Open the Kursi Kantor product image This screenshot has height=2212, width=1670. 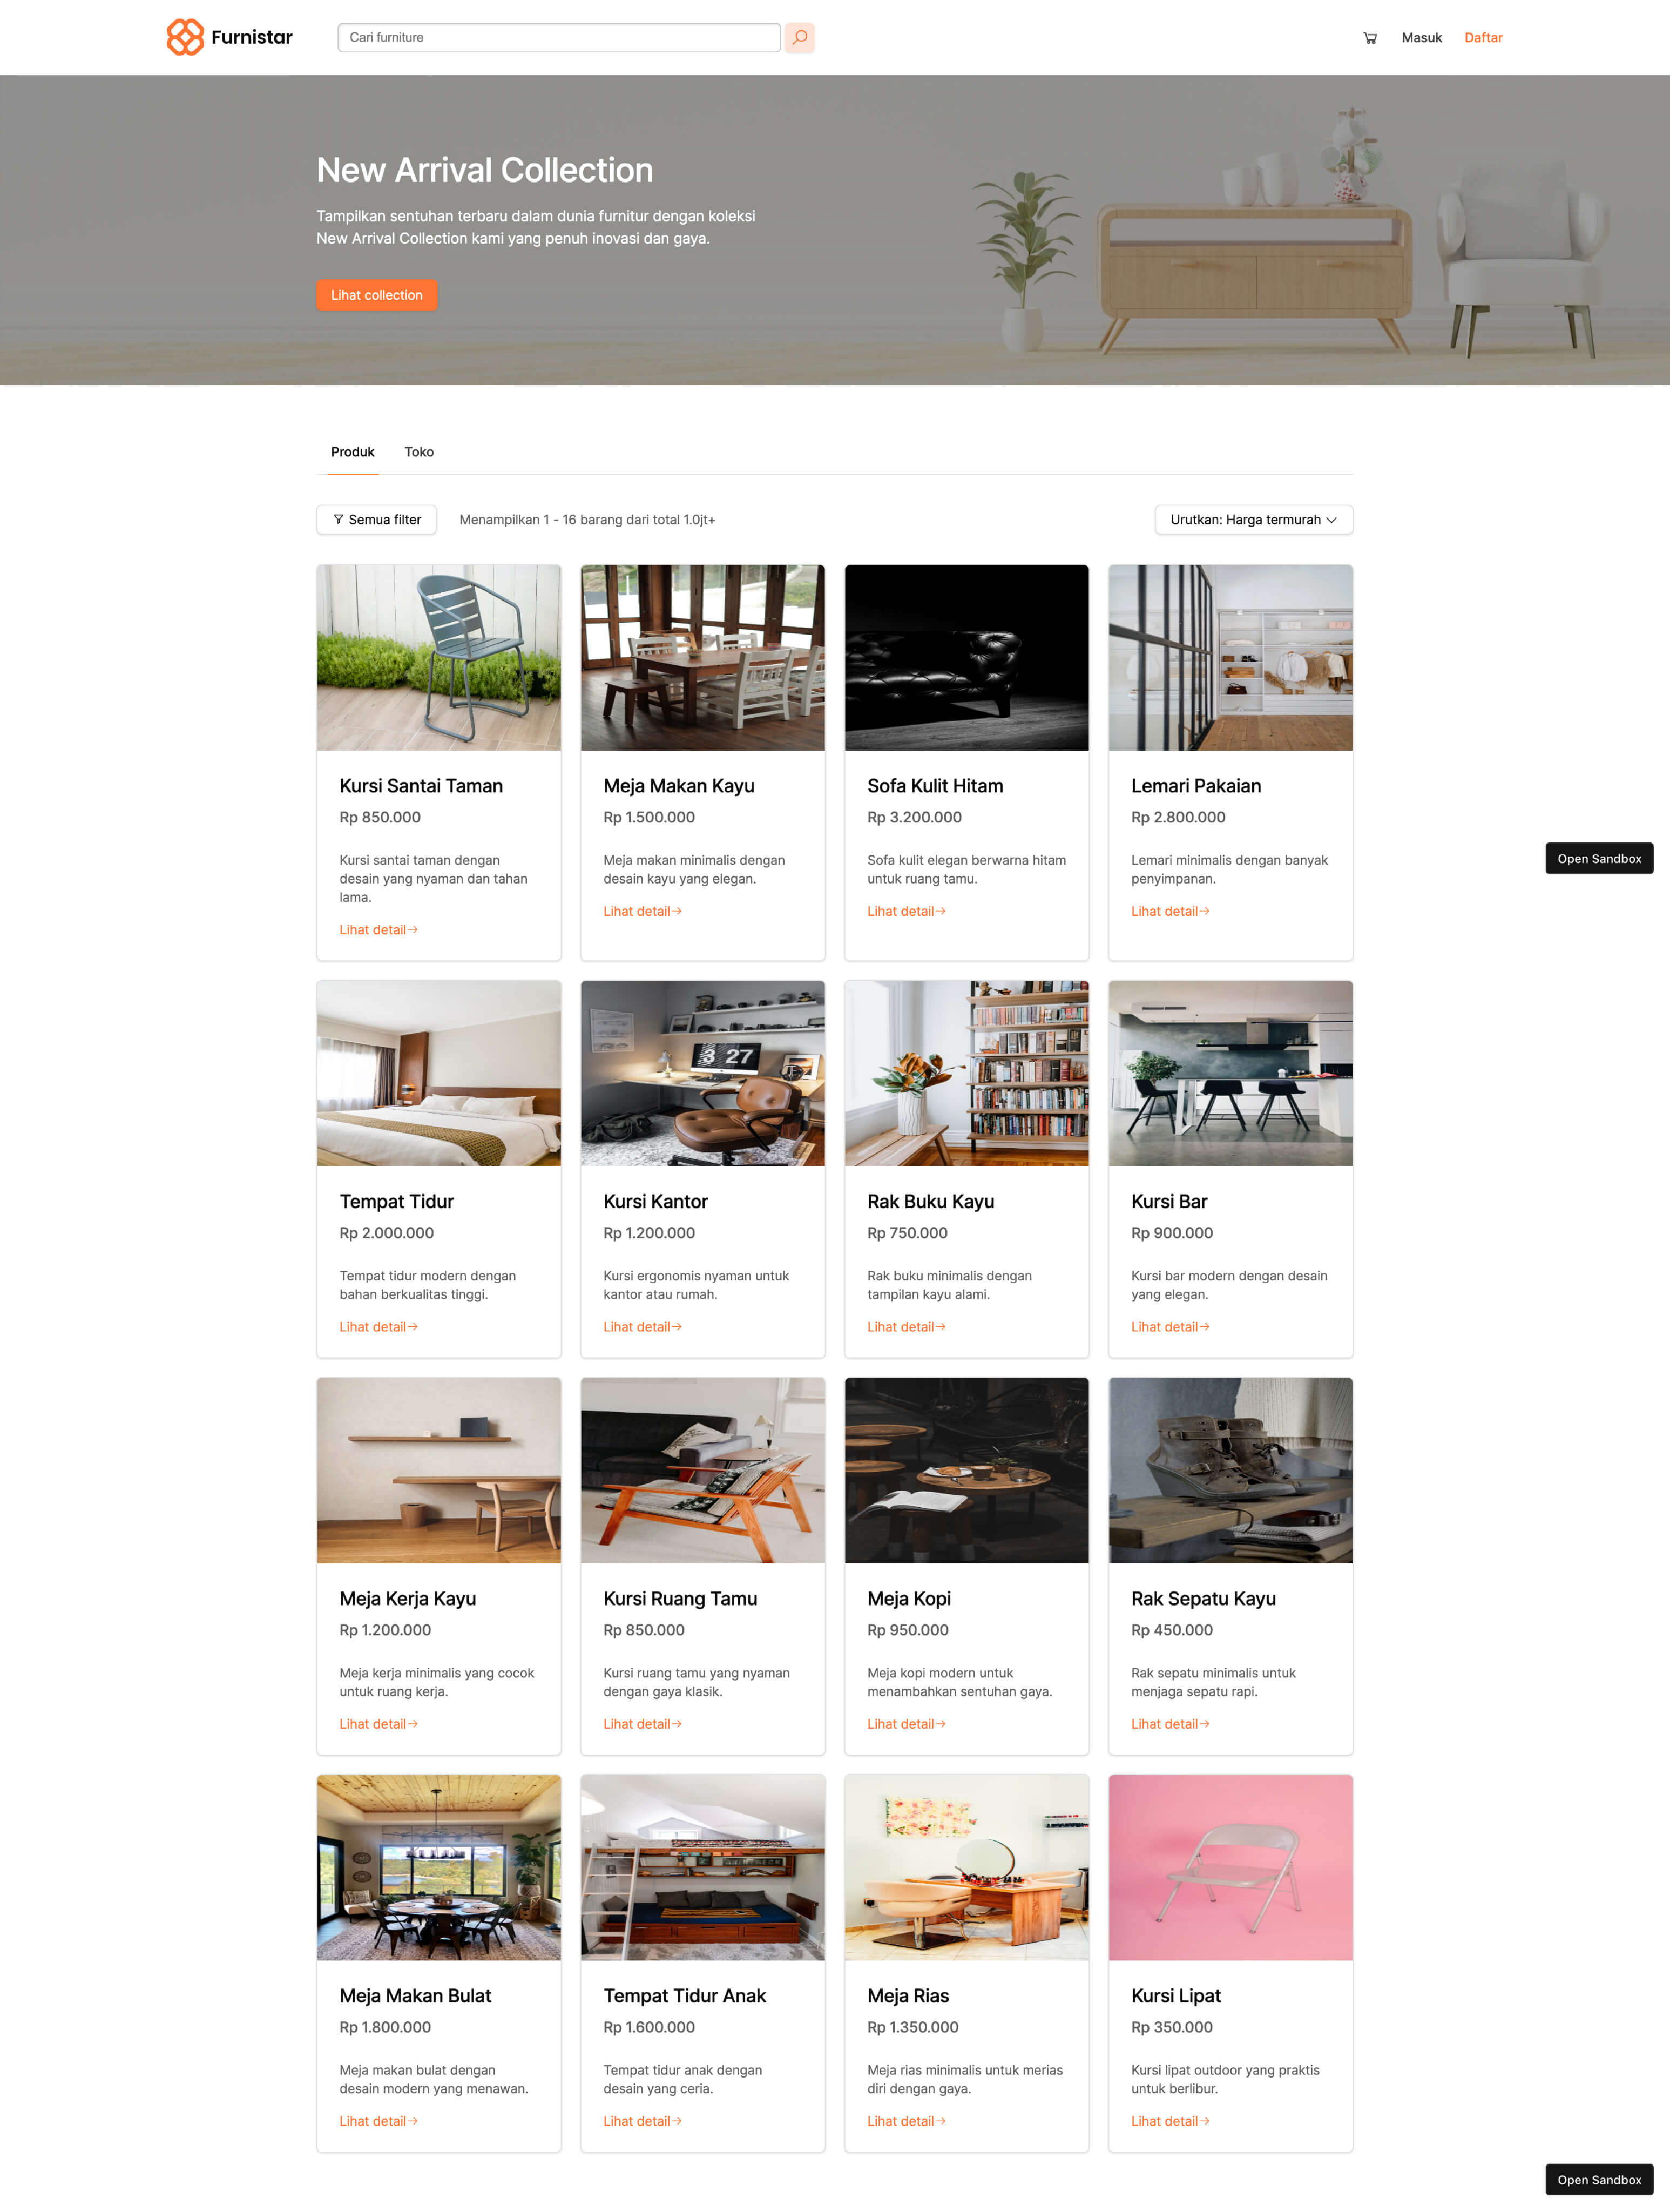[703, 1073]
